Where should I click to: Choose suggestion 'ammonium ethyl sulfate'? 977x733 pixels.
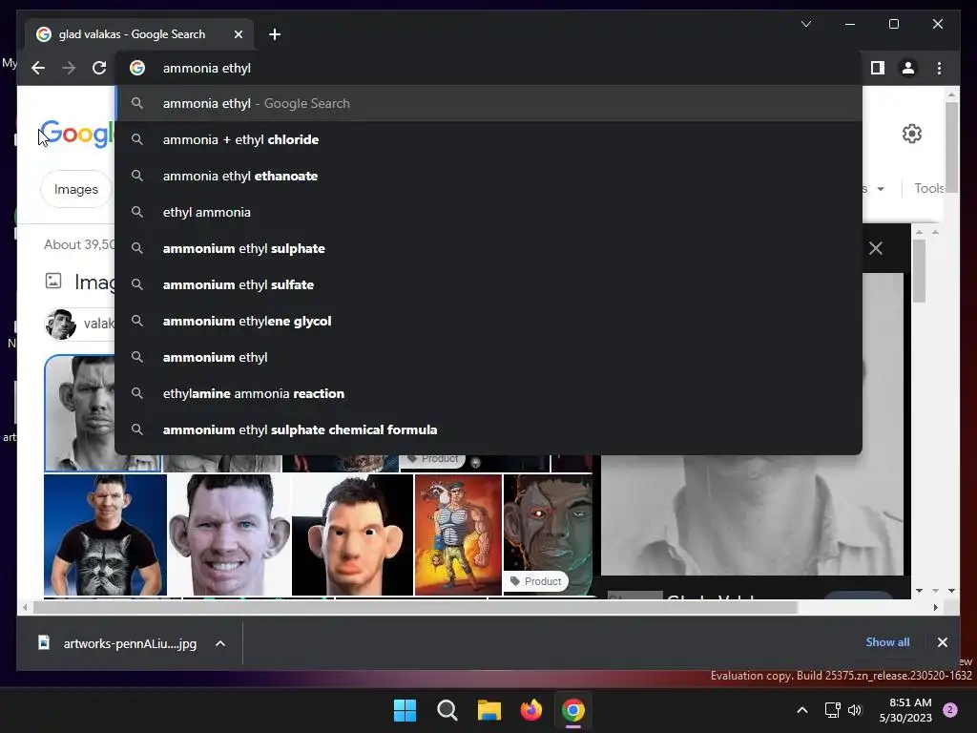click(x=488, y=284)
